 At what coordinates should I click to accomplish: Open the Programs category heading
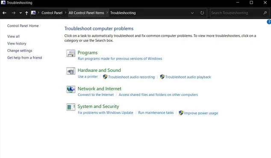point(88,53)
